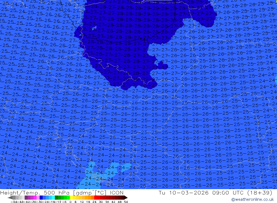
Task: Click the -30 legend scale label
Action: coord(40,202)
